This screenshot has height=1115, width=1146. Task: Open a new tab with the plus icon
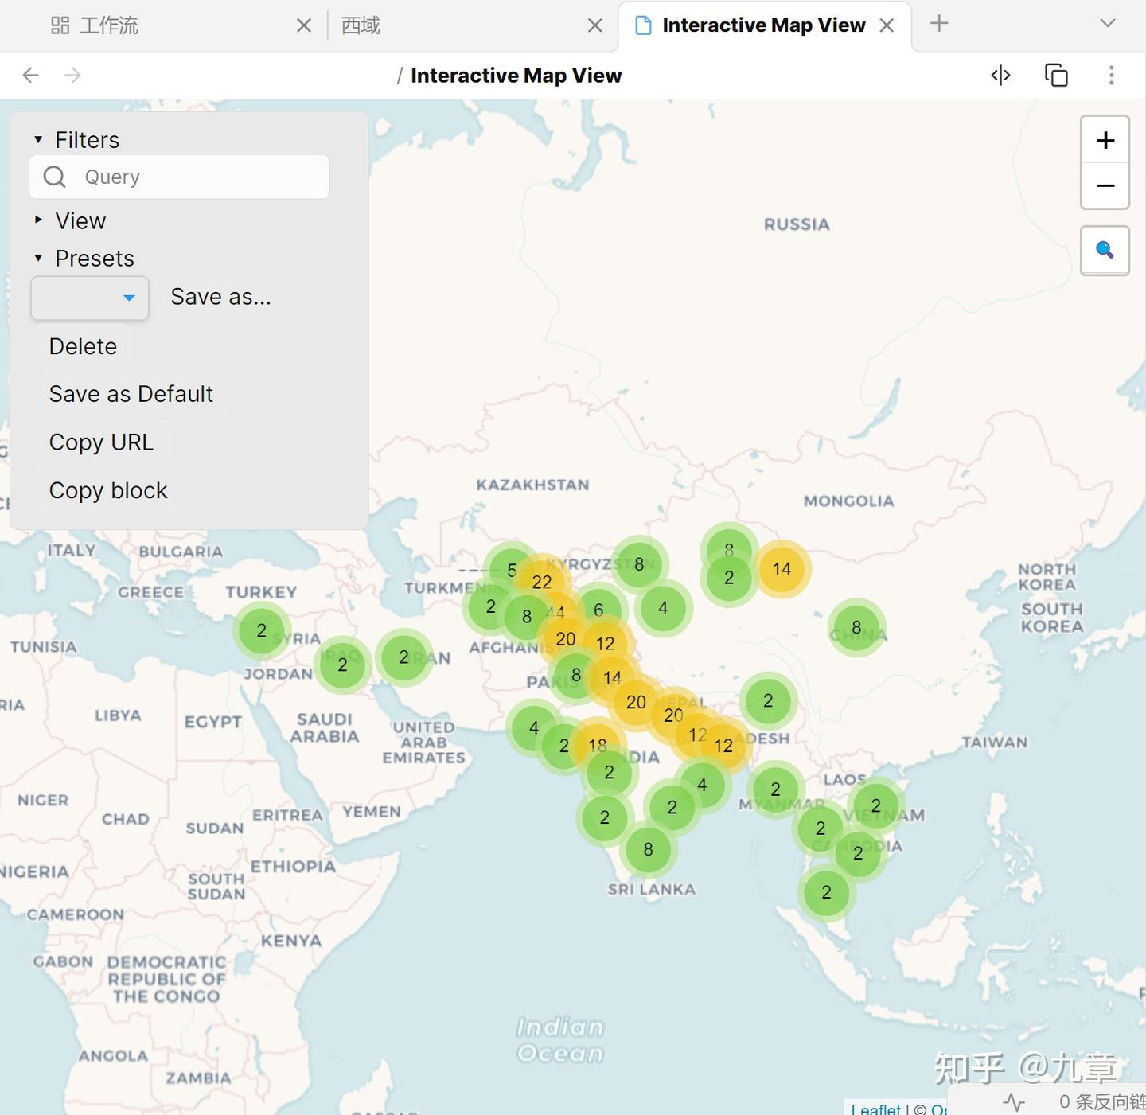click(938, 24)
